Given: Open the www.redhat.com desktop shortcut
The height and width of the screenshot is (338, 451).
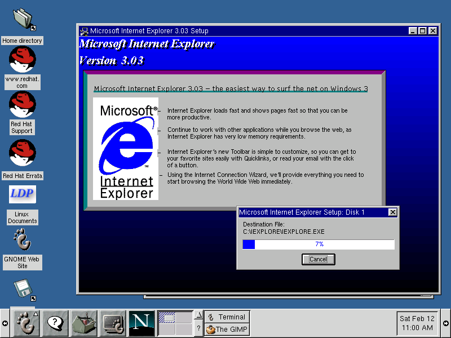Looking at the screenshot, I should pyautogui.click(x=23, y=59).
